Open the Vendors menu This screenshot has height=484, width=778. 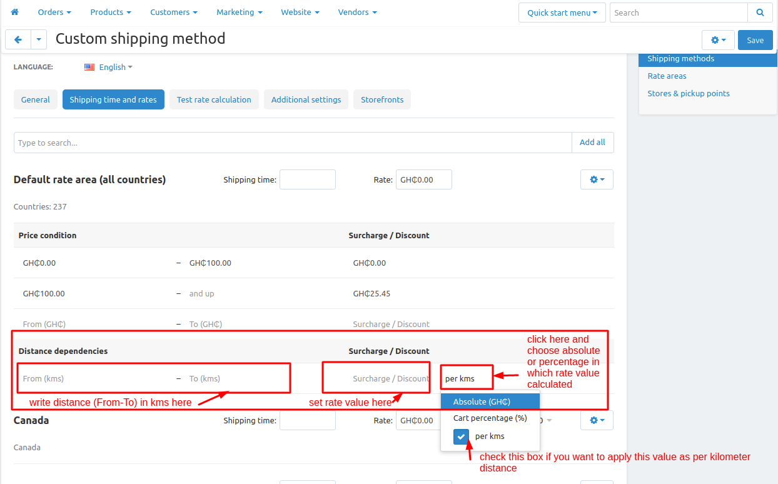click(357, 12)
